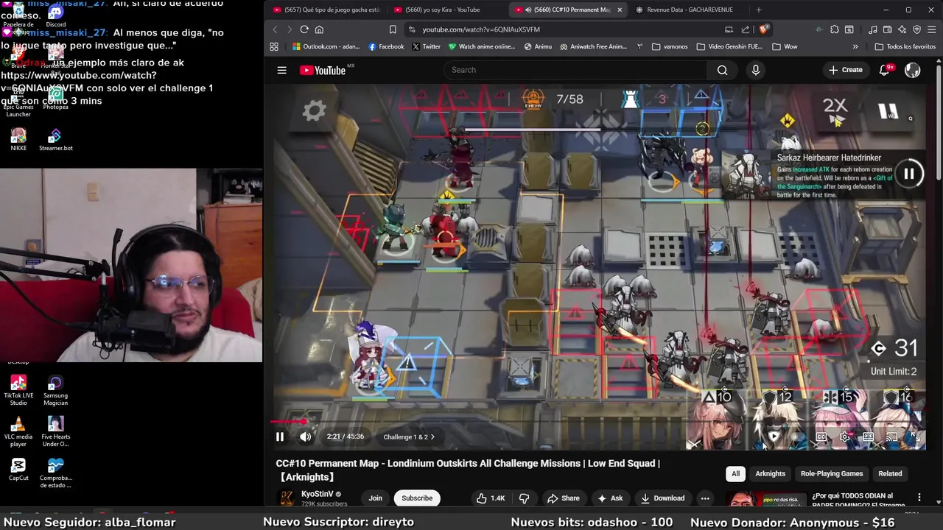The width and height of the screenshot is (943, 530).
Task: Toggle theater mode in the player
Action: tap(869, 437)
